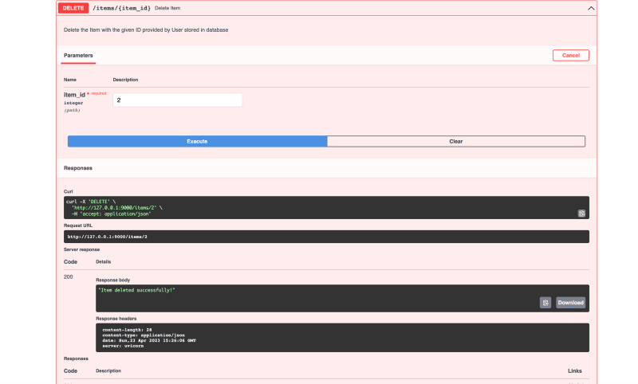
Task: Click the 'Item deleted successfully!' response text
Action: [136, 290]
